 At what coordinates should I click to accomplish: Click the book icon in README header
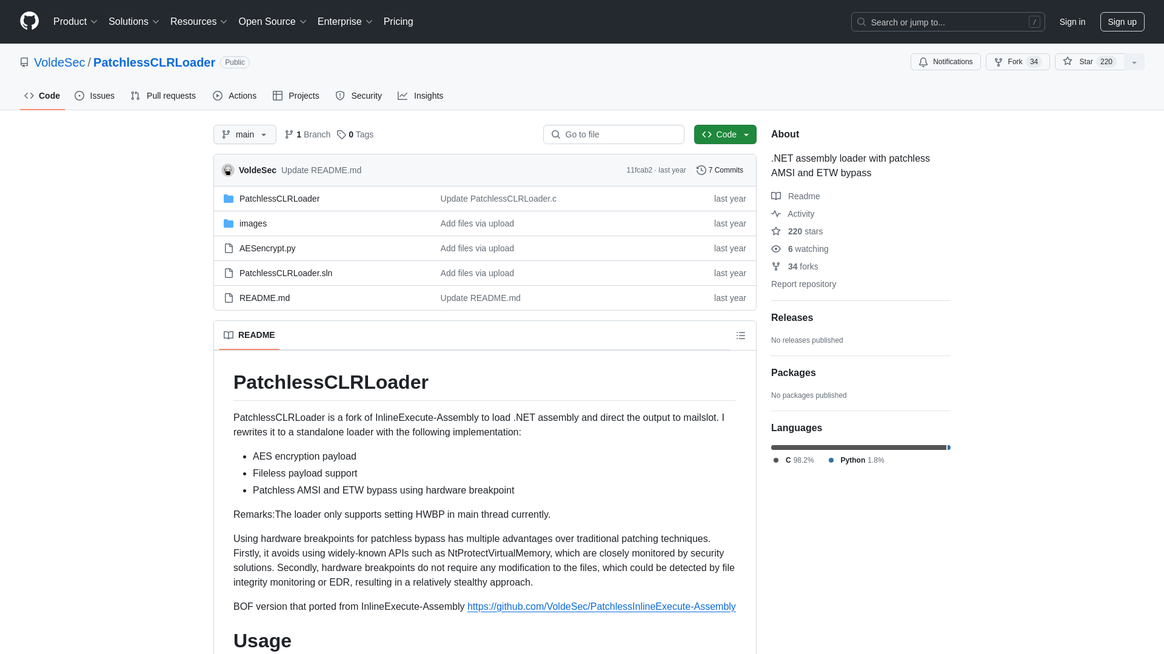point(229,335)
